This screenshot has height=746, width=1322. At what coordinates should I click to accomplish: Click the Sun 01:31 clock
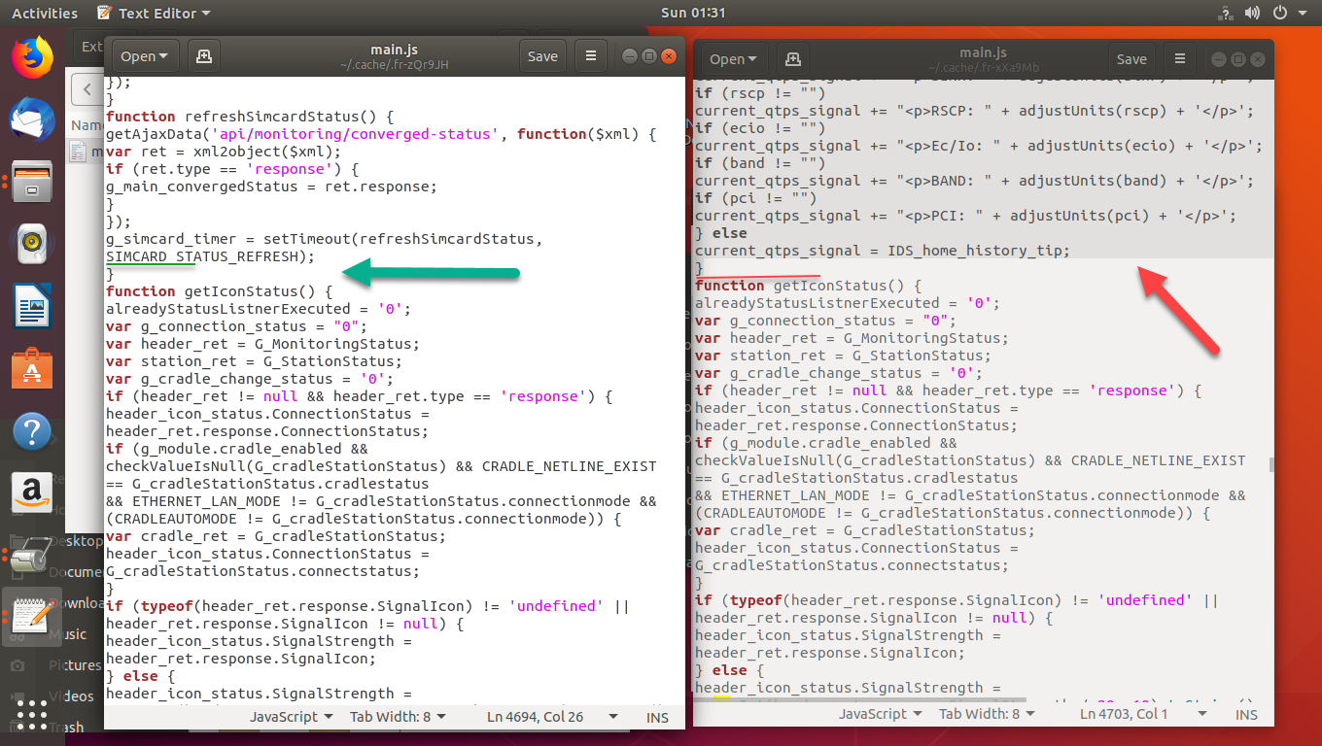point(692,14)
